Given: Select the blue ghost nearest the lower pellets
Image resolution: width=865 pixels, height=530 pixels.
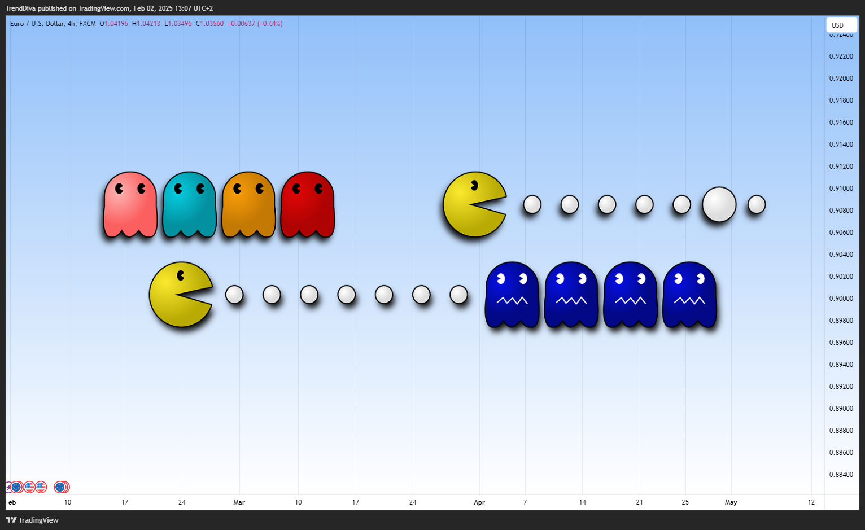Looking at the screenshot, I should (x=512, y=295).
